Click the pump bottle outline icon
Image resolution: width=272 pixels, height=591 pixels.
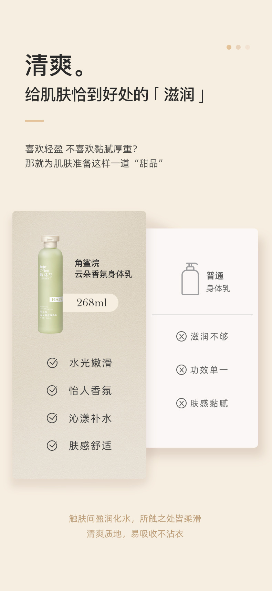pos(190,279)
